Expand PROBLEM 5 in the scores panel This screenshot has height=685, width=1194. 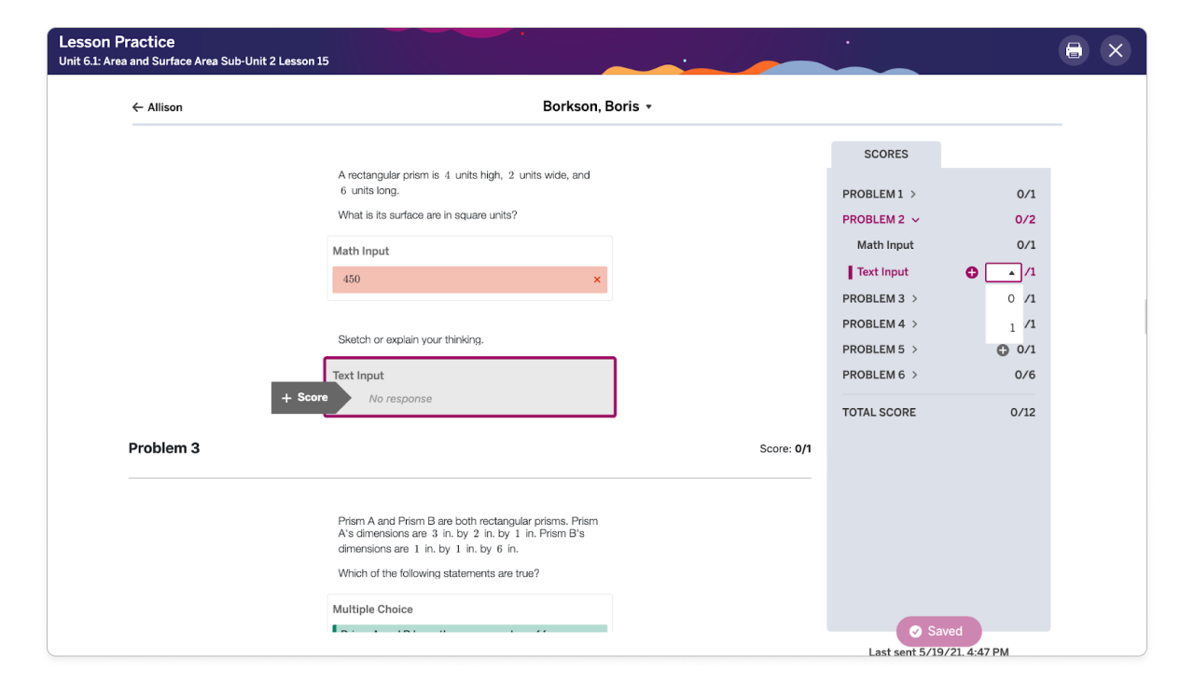click(881, 349)
